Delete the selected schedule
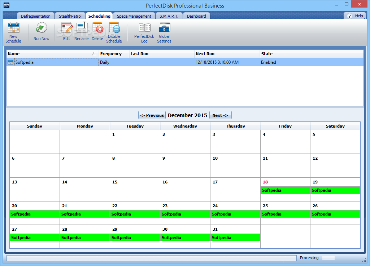The width and height of the screenshot is (370, 266). point(97,31)
